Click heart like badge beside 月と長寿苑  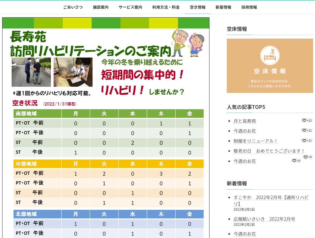point(307,120)
